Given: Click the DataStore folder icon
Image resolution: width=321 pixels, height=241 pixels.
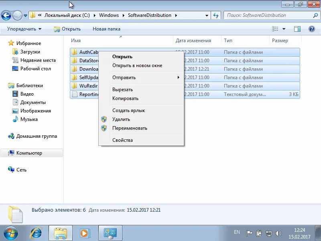Looking at the screenshot, I should tap(74, 60).
